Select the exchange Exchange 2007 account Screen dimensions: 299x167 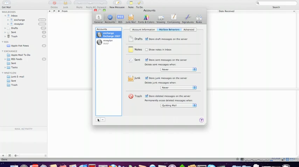point(109,35)
